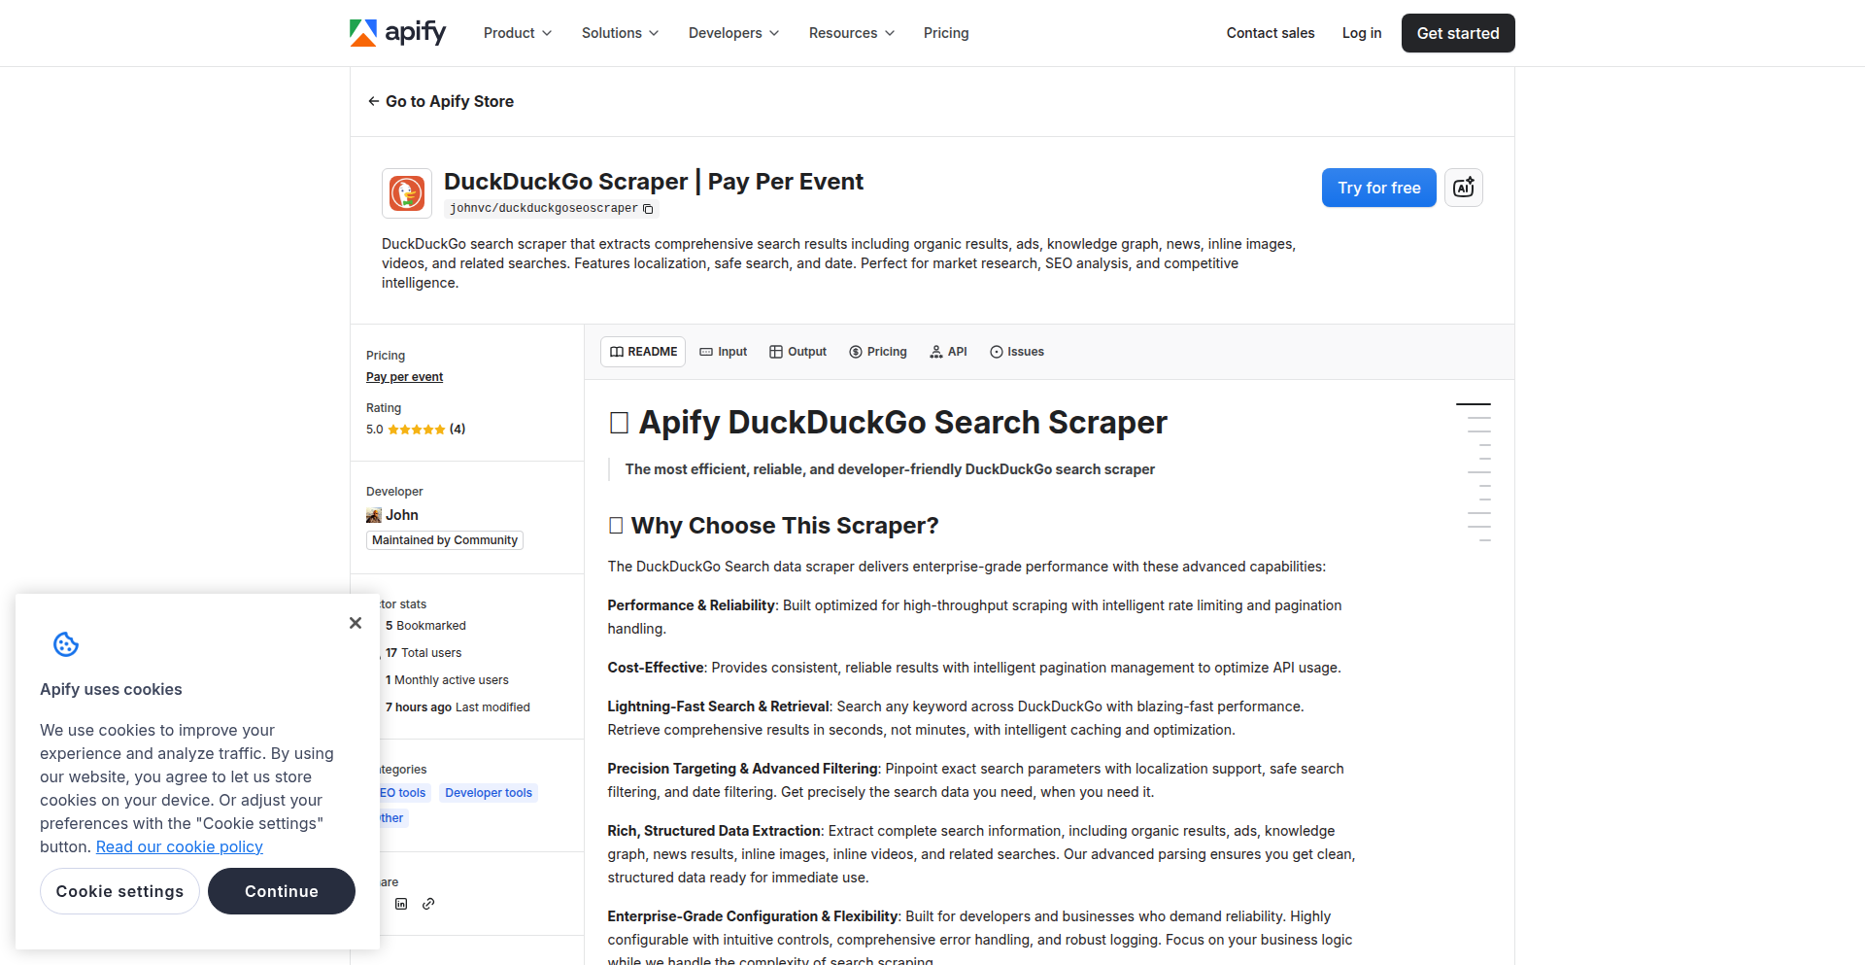This screenshot has width=1865, height=965.
Task: Open the Input tab
Action: pyautogui.click(x=723, y=351)
